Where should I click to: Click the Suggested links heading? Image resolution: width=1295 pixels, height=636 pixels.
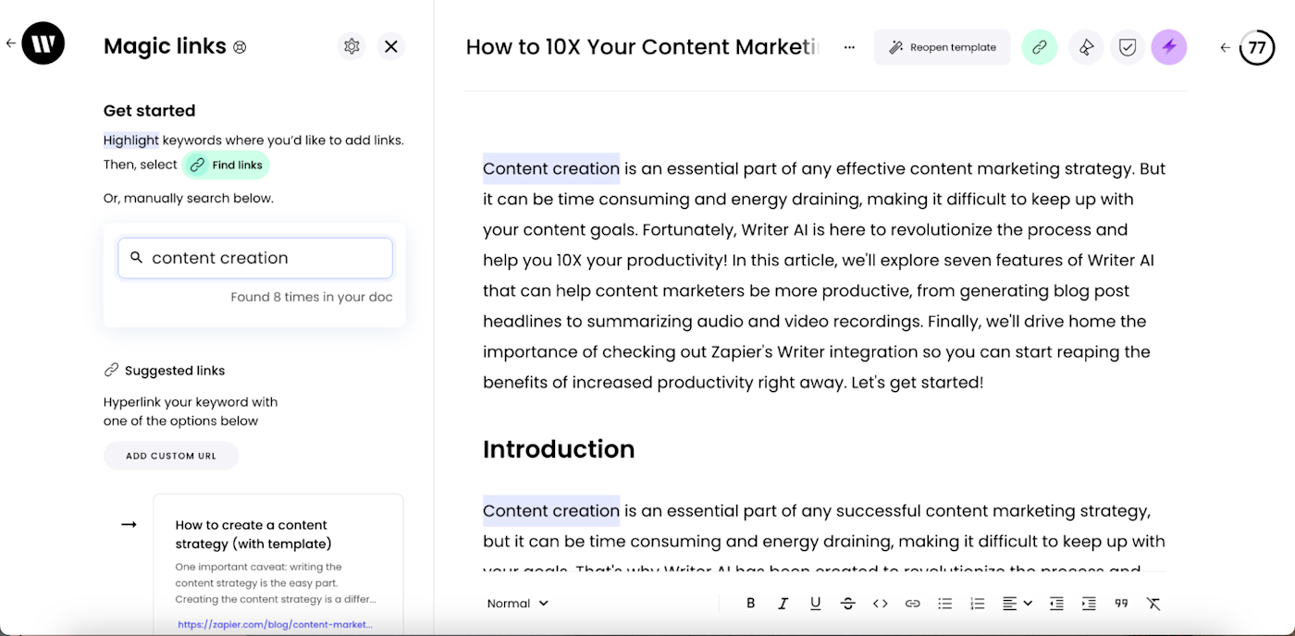pos(175,371)
